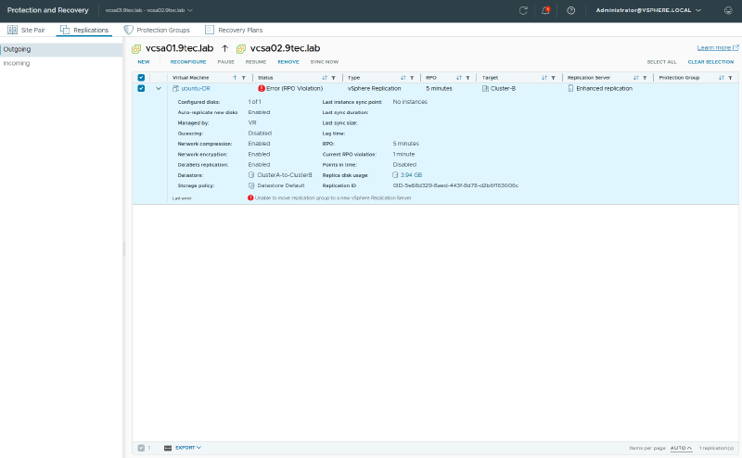Click the NEW replication button

click(x=144, y=62)
